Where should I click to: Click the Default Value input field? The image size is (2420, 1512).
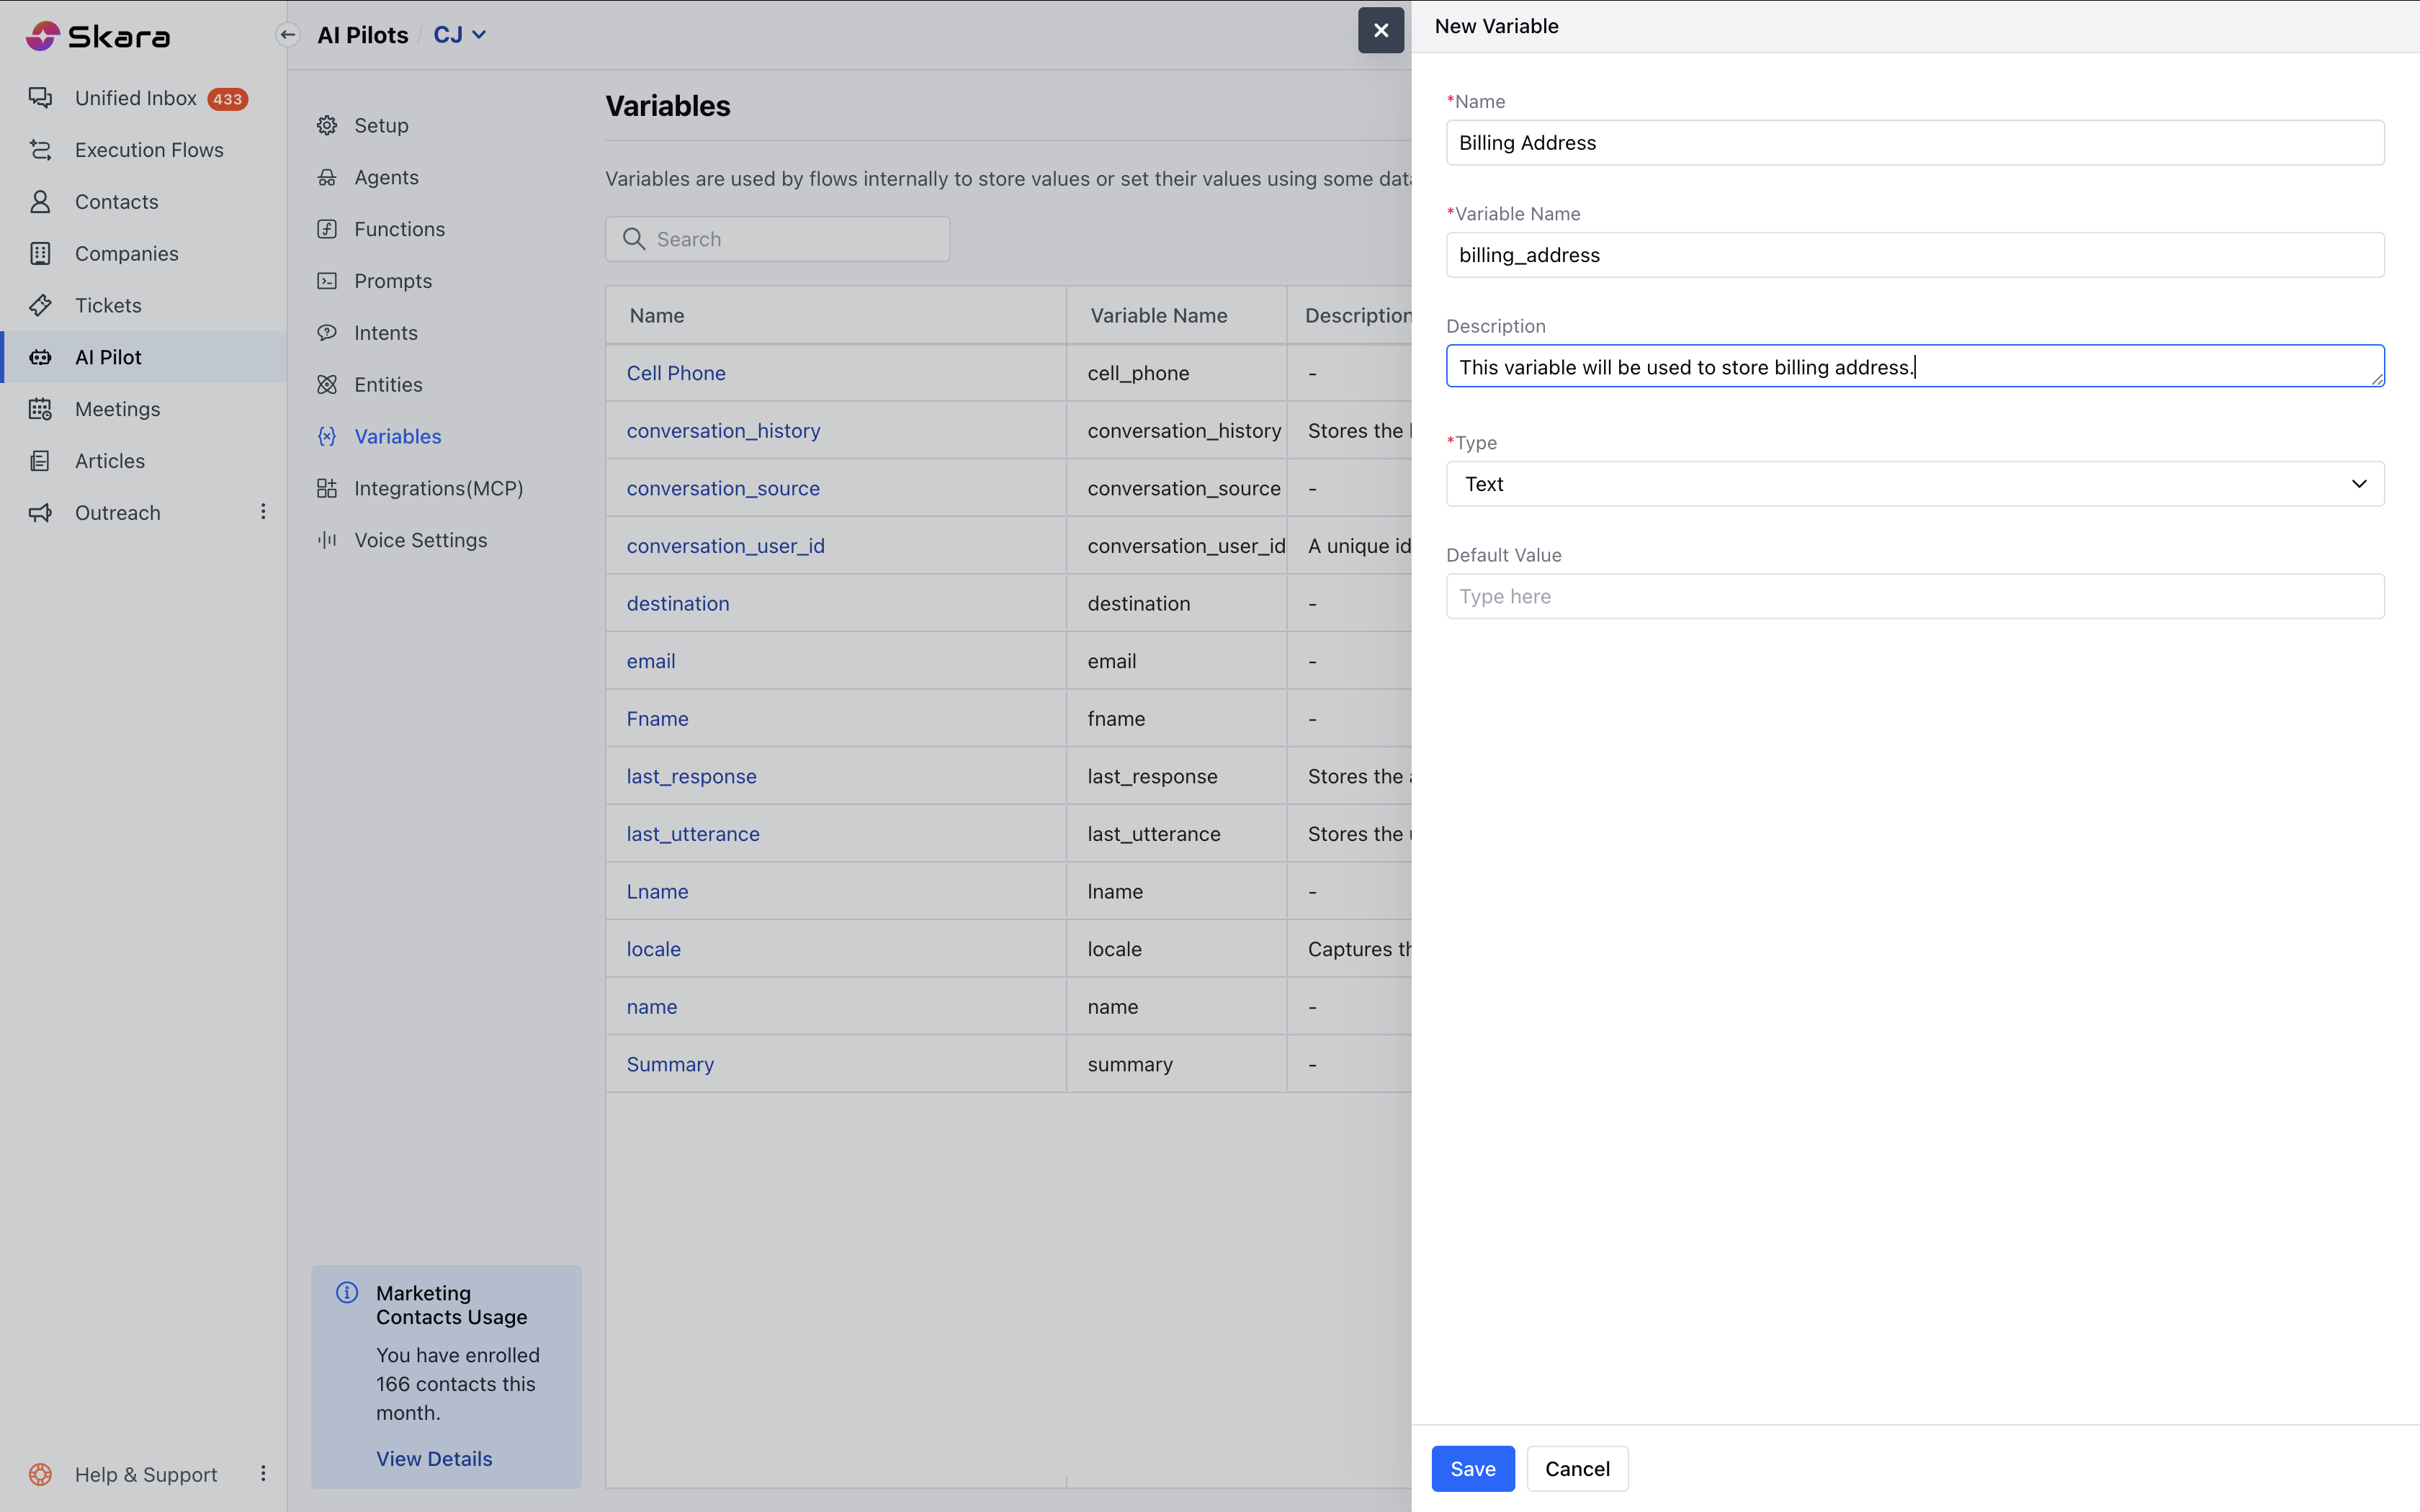pyautogui.click(x=1914, y=596)
